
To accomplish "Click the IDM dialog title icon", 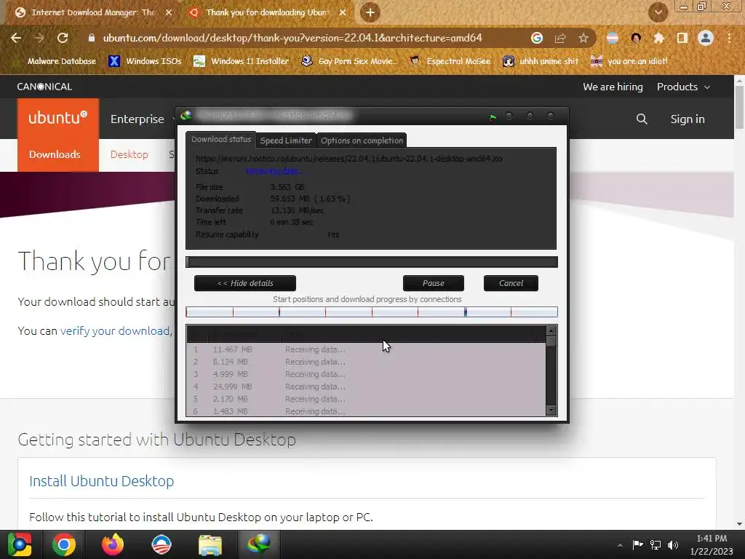I will (186, 115).
